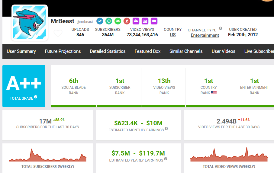Click the purple cloud upload badge icon
This screenshot has height=173, width=274.
coord(136,21)
